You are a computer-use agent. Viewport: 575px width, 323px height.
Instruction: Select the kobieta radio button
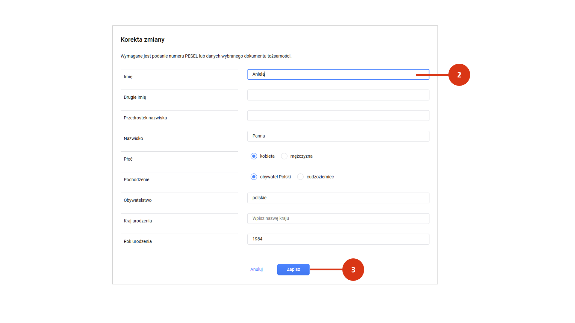254,156
